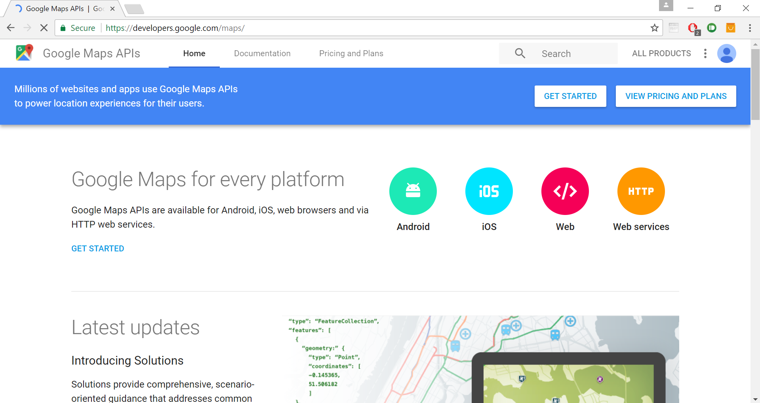Viewport: 760px width, 403px height.
Task: Click ALL PRODUCTS in the header
Action: point(661,53)
